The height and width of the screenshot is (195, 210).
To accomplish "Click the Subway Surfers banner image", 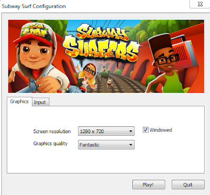I will click(106, 56).
